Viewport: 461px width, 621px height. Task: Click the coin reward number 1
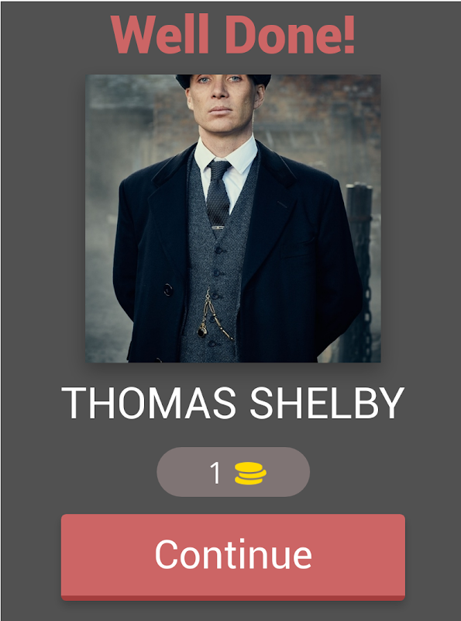tap(215, 473)
